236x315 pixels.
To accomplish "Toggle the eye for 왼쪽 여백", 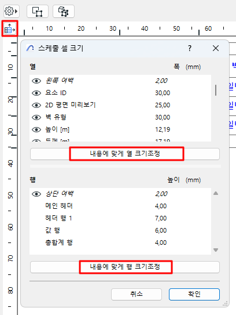I will point(36,81).
